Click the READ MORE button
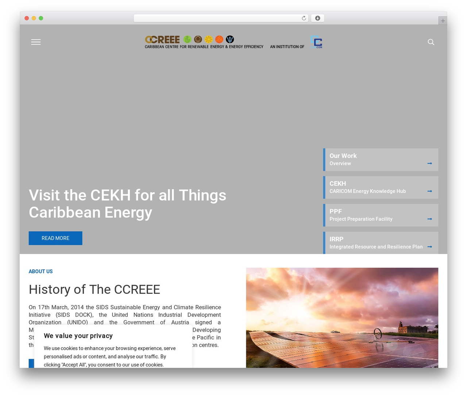The image size is (467, 396). (55, 238)
